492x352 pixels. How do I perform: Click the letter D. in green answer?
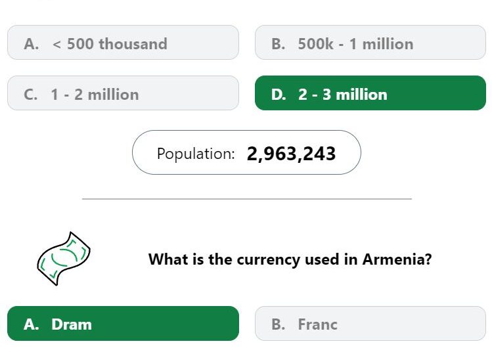[279, 95]
